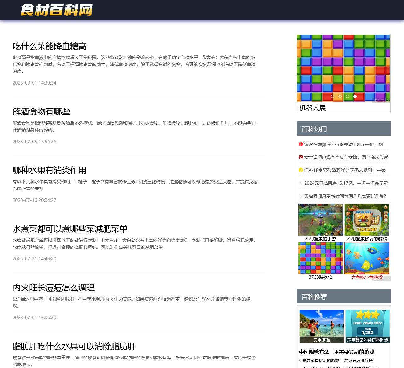
Task: Click the 3733游戏盒 caption
Action: (320, 277)
